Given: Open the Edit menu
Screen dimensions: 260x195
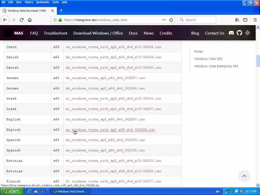Looking at the screenshot, I should [11, 2].
